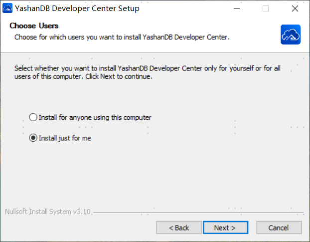Select the 'Install just for me' radio circle
The image size is (310, 242).
[x=33, y=138]
